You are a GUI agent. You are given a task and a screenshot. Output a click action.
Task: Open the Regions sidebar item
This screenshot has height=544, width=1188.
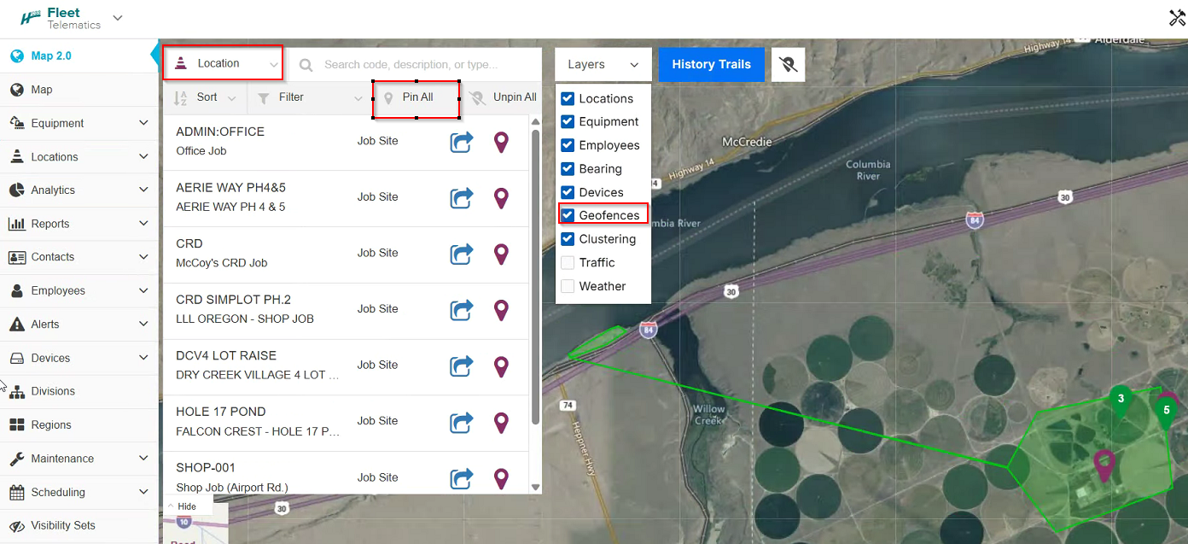[79, 424]
